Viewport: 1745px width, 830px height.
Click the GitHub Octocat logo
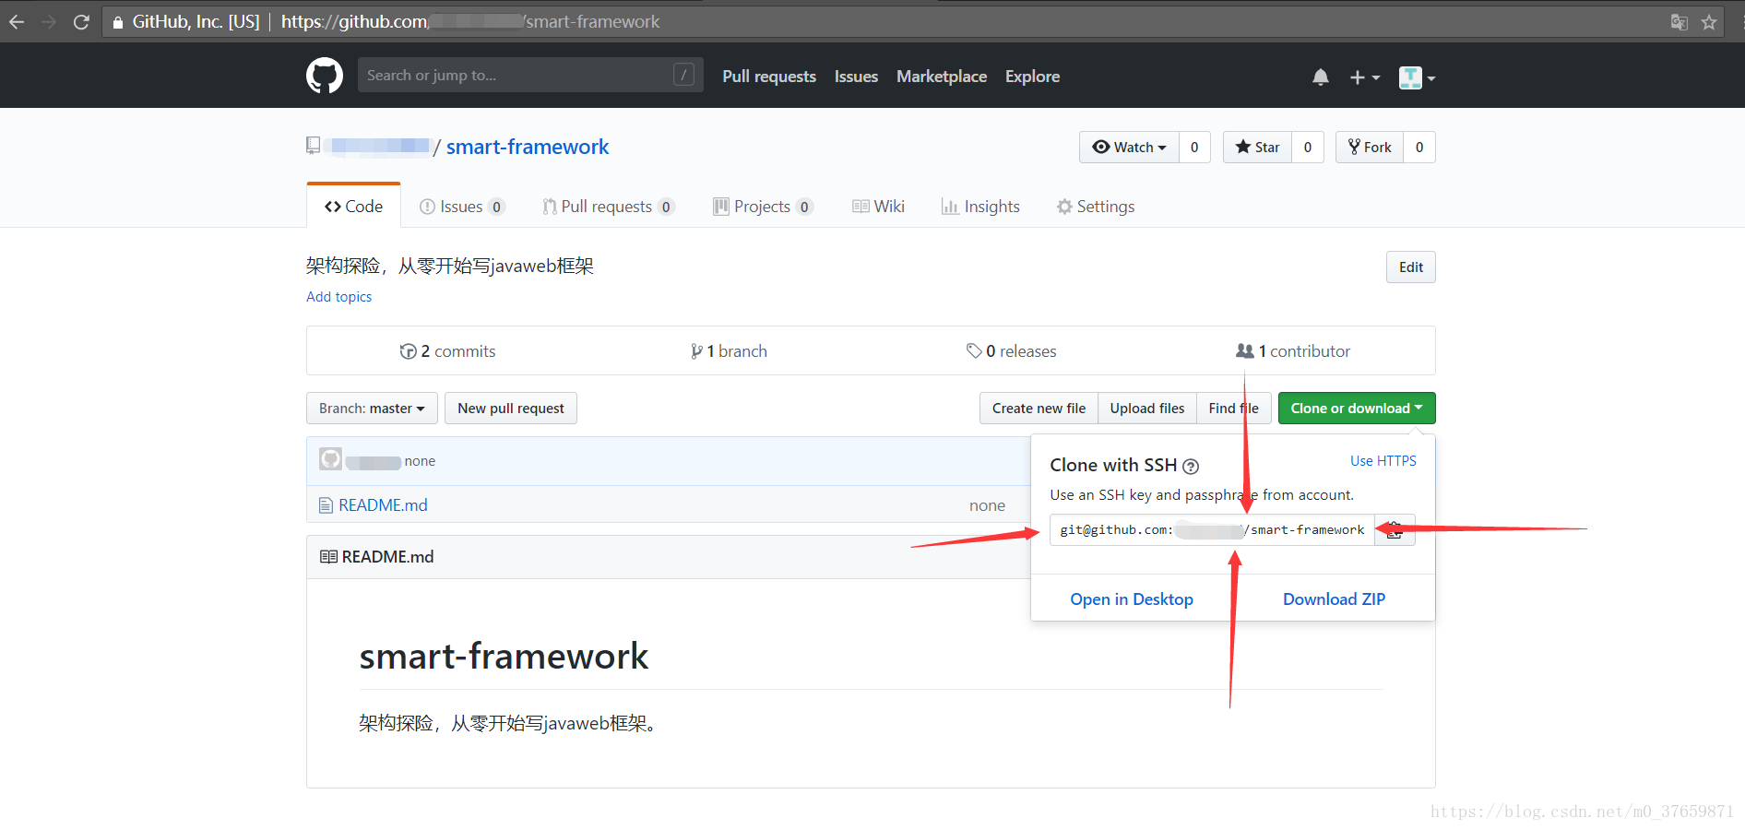[325, 76]
